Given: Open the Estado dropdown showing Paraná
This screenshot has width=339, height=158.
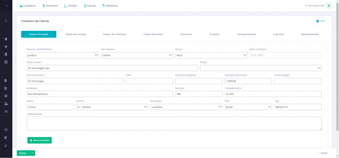Looking at the screenshot, I should coord(112,107).
